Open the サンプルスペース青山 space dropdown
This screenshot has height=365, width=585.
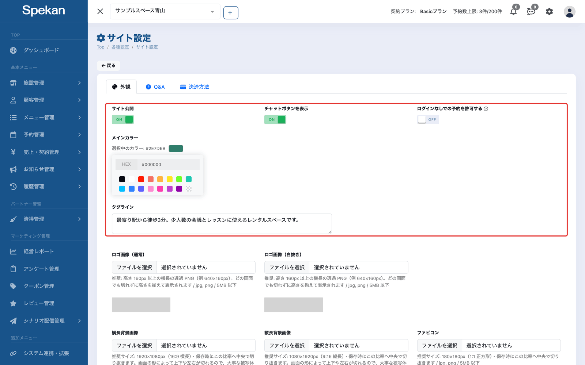point(165,11)
